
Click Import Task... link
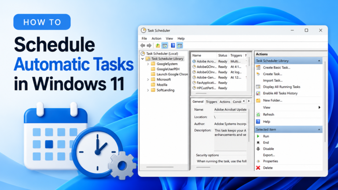click(x=273, y=80)
